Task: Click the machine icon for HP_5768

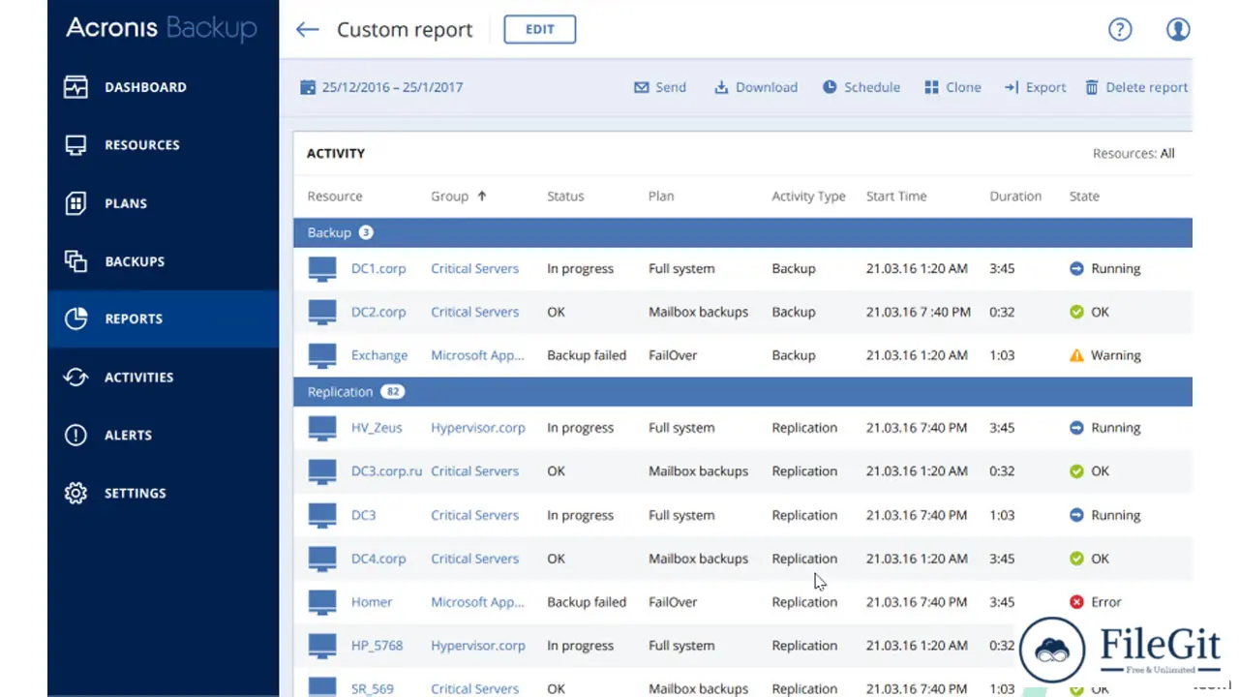Action: (322, 647)
